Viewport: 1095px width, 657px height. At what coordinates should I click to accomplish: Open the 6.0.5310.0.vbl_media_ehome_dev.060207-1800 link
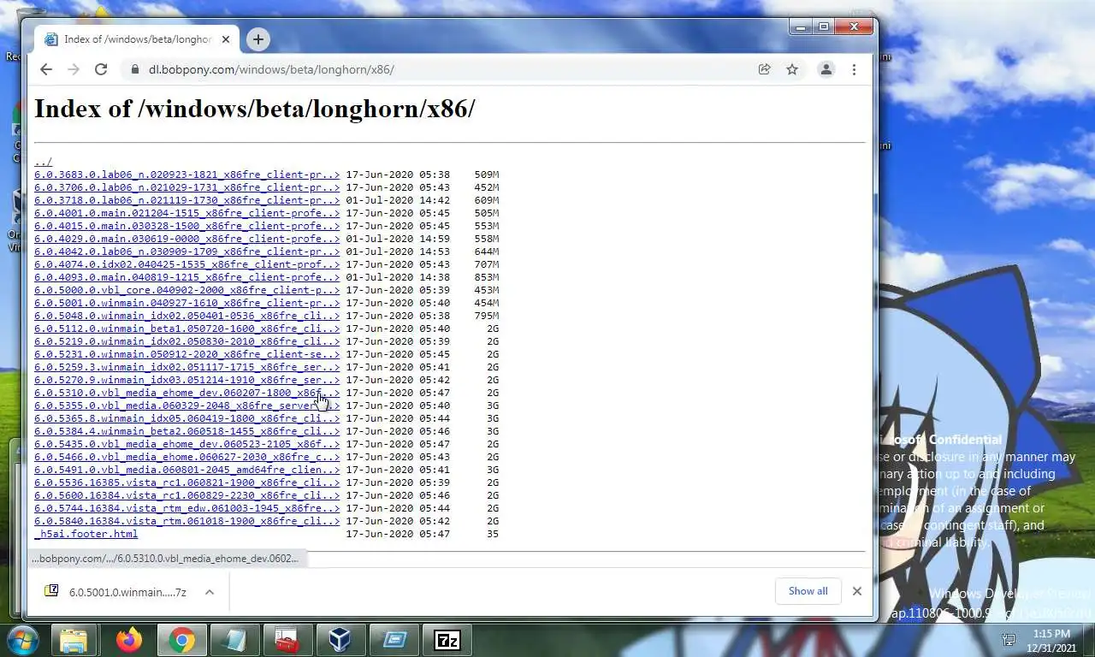(x=186, y=393)
